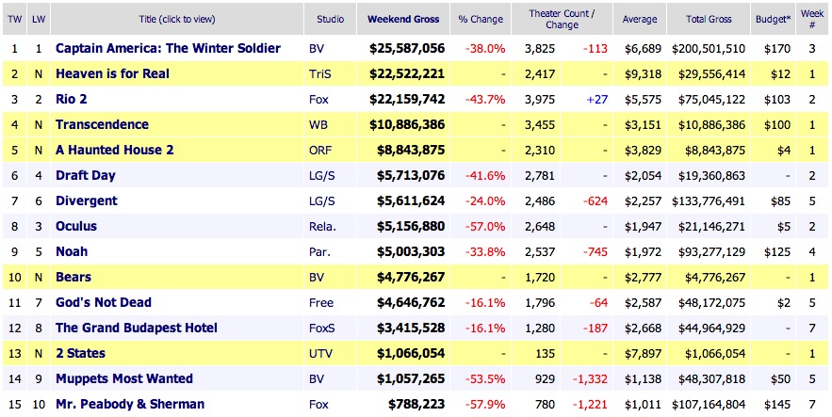Click the Divergent title link
The image size is (832, 417).
[x=87, y=200]
